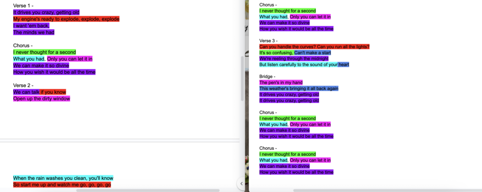This screenshot has height=192, width=482.
Task: Click 'But listen carefully to the sound' line
Action: 298,65
